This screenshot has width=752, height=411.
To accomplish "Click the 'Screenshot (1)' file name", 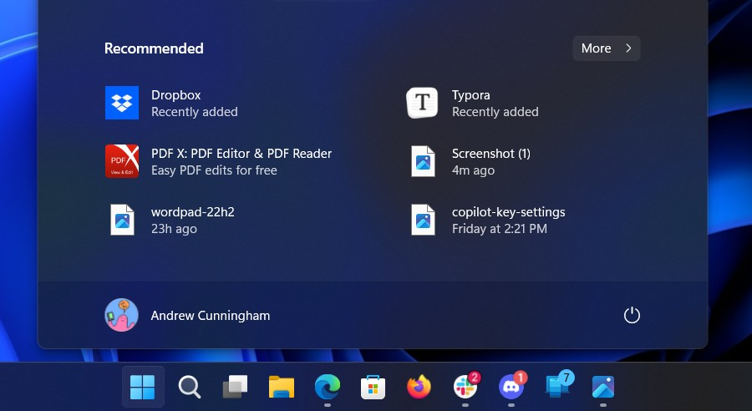I will [x=491, y=154].
